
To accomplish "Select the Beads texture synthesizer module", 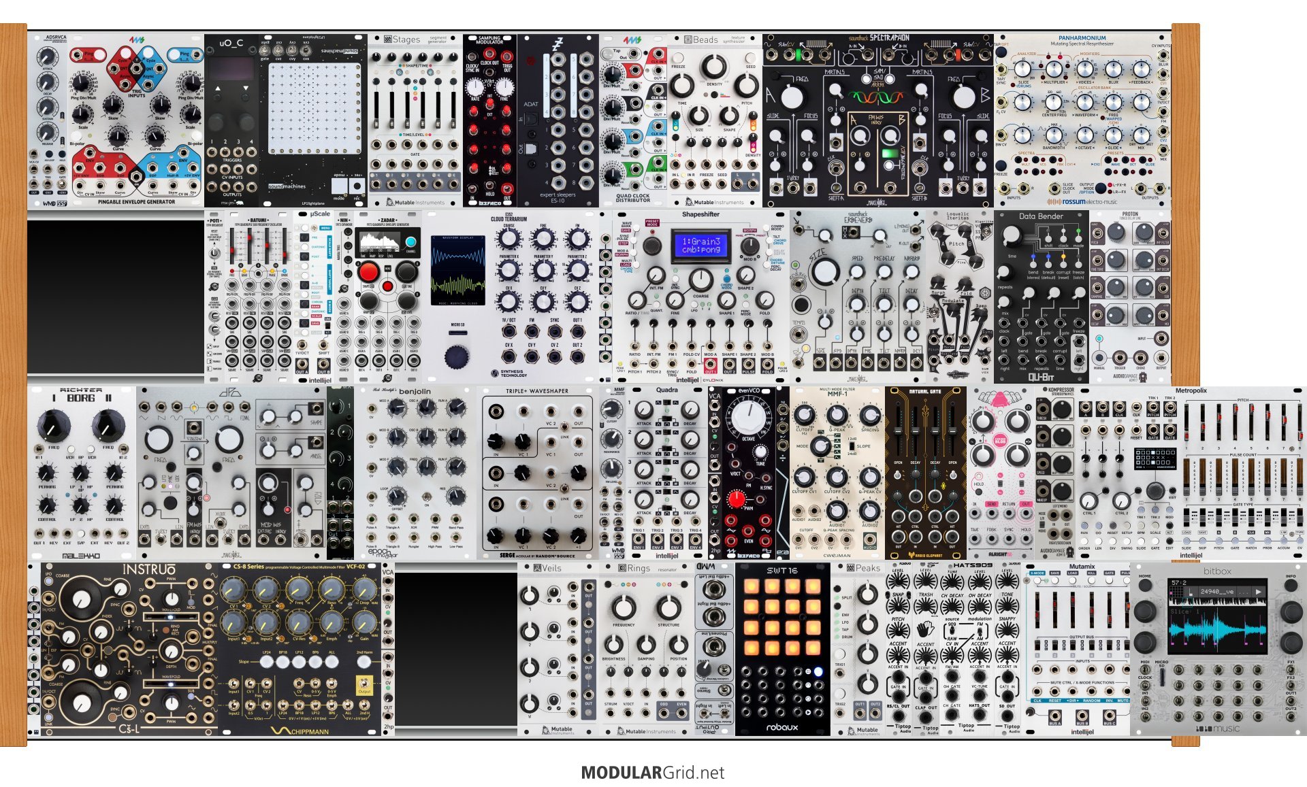I will pyautogui.click(x=715, y=120).
